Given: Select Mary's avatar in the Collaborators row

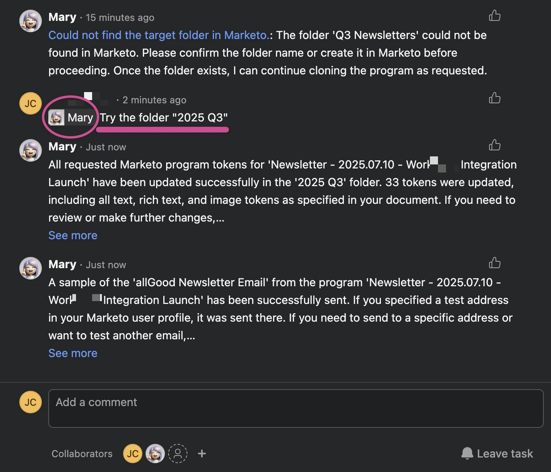Looking at the screenshot, I should (155, 454).
